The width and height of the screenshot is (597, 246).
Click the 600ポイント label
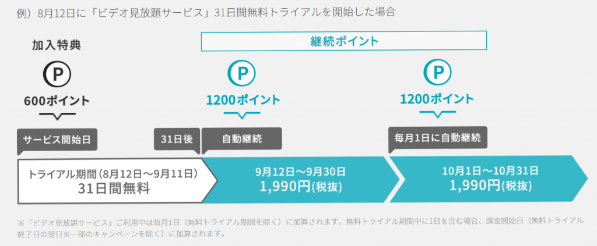pos(57,101)
